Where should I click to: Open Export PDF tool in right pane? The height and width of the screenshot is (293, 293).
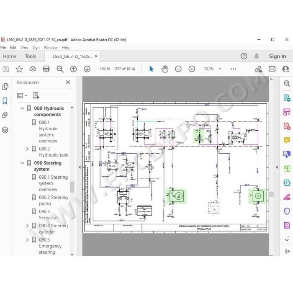coord(287,98)
